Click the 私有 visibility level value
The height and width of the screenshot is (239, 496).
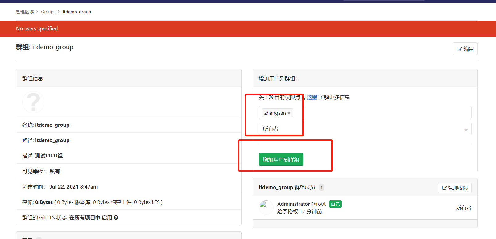point(55,171)
